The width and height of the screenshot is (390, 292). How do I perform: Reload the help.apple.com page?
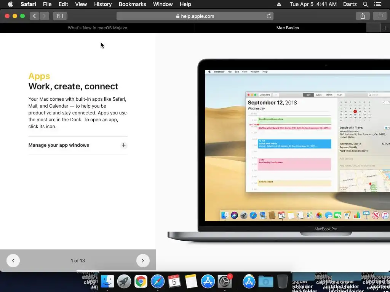point(269,16)
